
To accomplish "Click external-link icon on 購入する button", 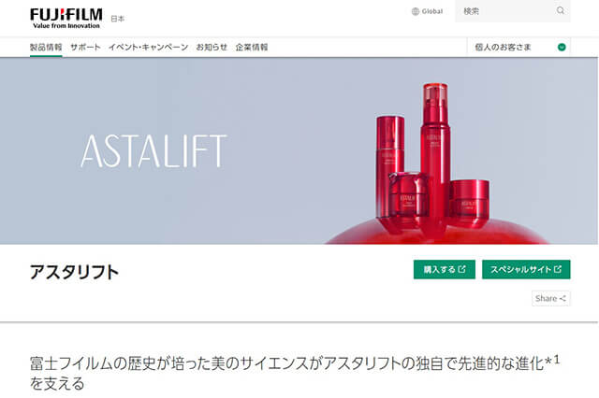I will point(461,269).
